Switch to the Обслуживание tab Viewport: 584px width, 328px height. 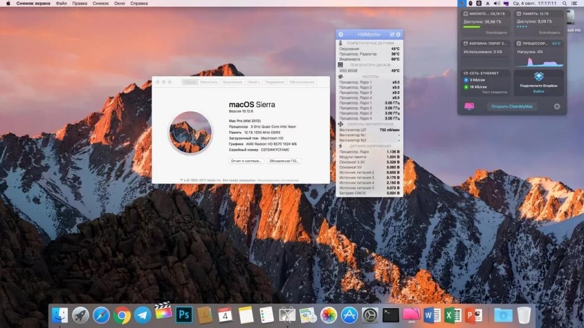tap(302, 82)
